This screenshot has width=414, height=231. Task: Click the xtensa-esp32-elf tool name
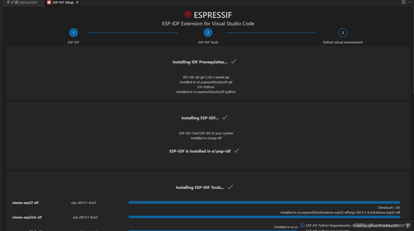pos(25,203)
